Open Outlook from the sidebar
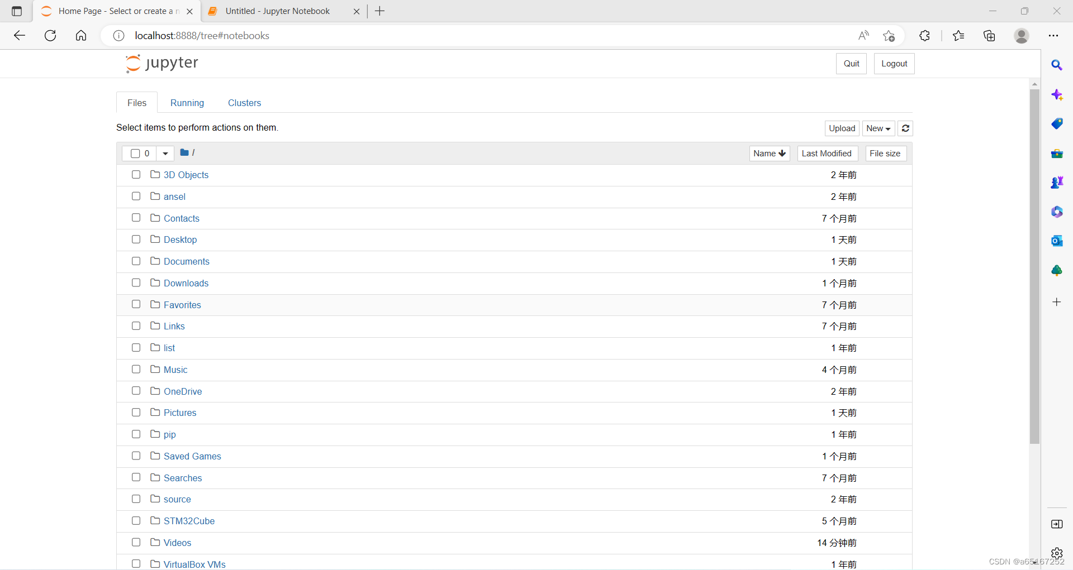 [x=1057, y=241]
